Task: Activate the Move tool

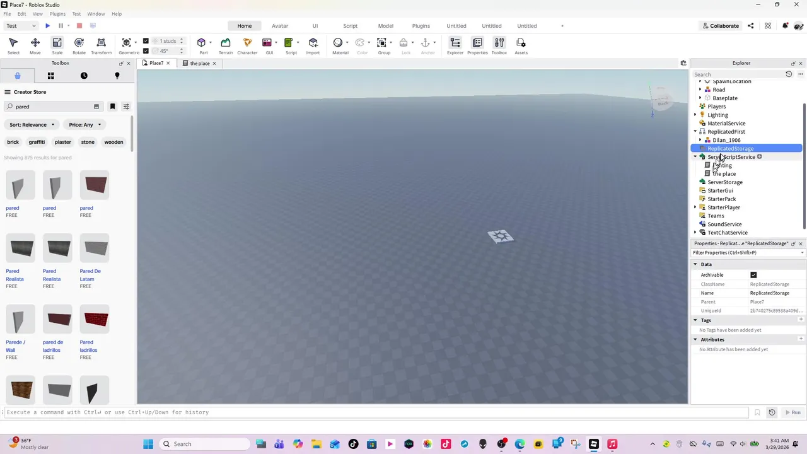Action: tap(35, 45)
